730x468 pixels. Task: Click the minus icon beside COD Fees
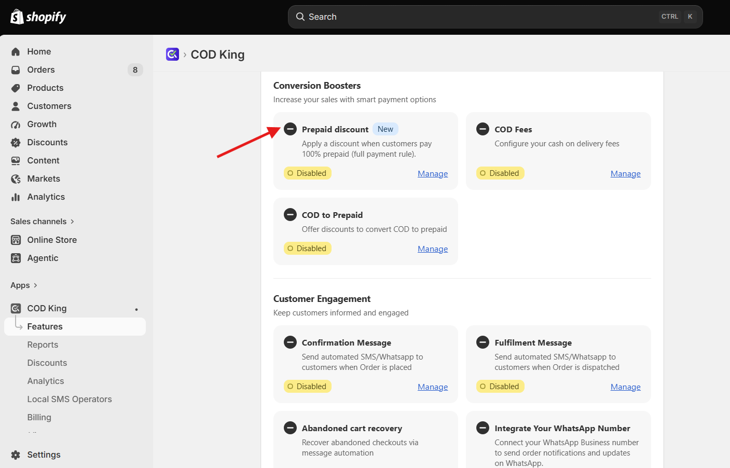(483, 129)
